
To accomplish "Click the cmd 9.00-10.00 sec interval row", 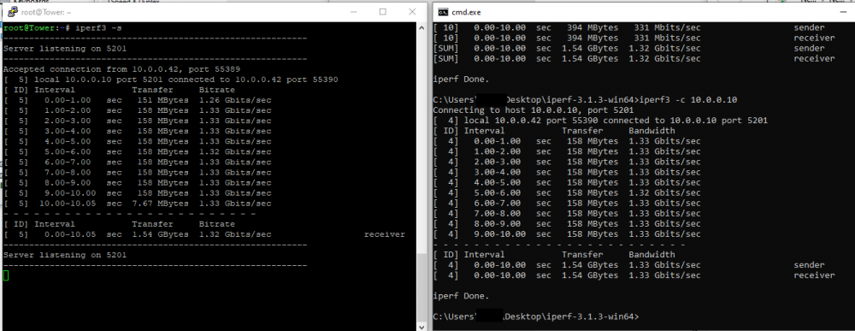I will 567,235.
